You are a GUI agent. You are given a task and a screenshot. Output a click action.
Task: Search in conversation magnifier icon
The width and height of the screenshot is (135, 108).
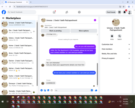[x=120, y=36]
